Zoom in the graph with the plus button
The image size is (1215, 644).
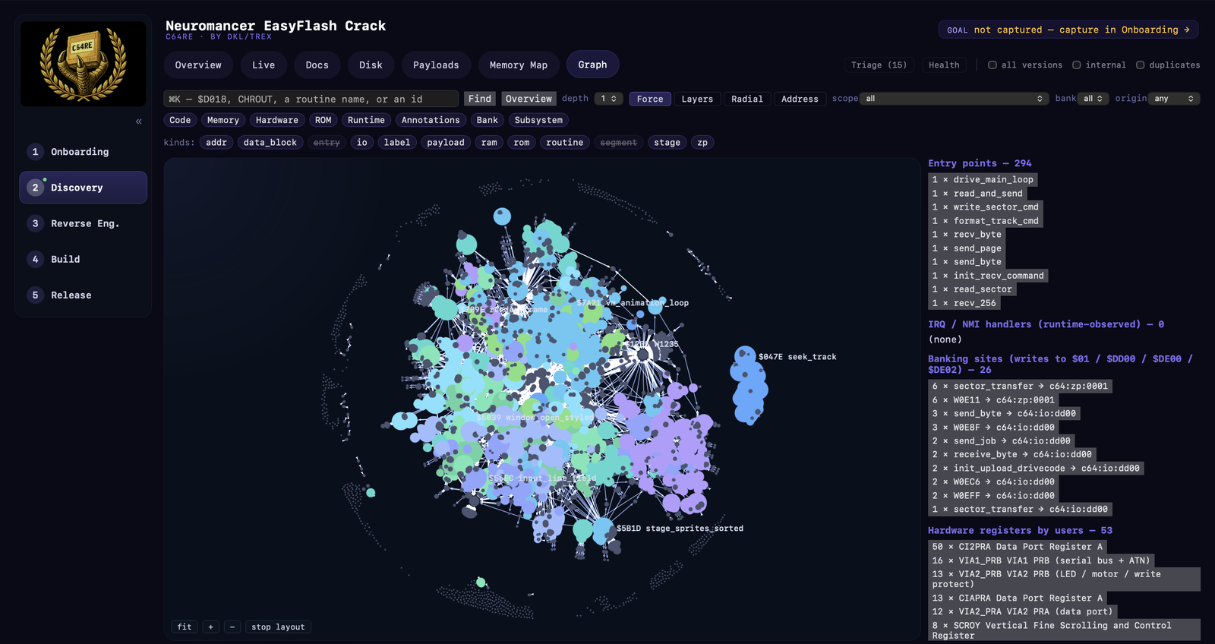[211, 627]
